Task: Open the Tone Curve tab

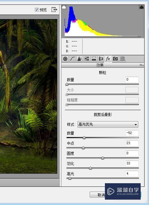Action: point(72,59)
